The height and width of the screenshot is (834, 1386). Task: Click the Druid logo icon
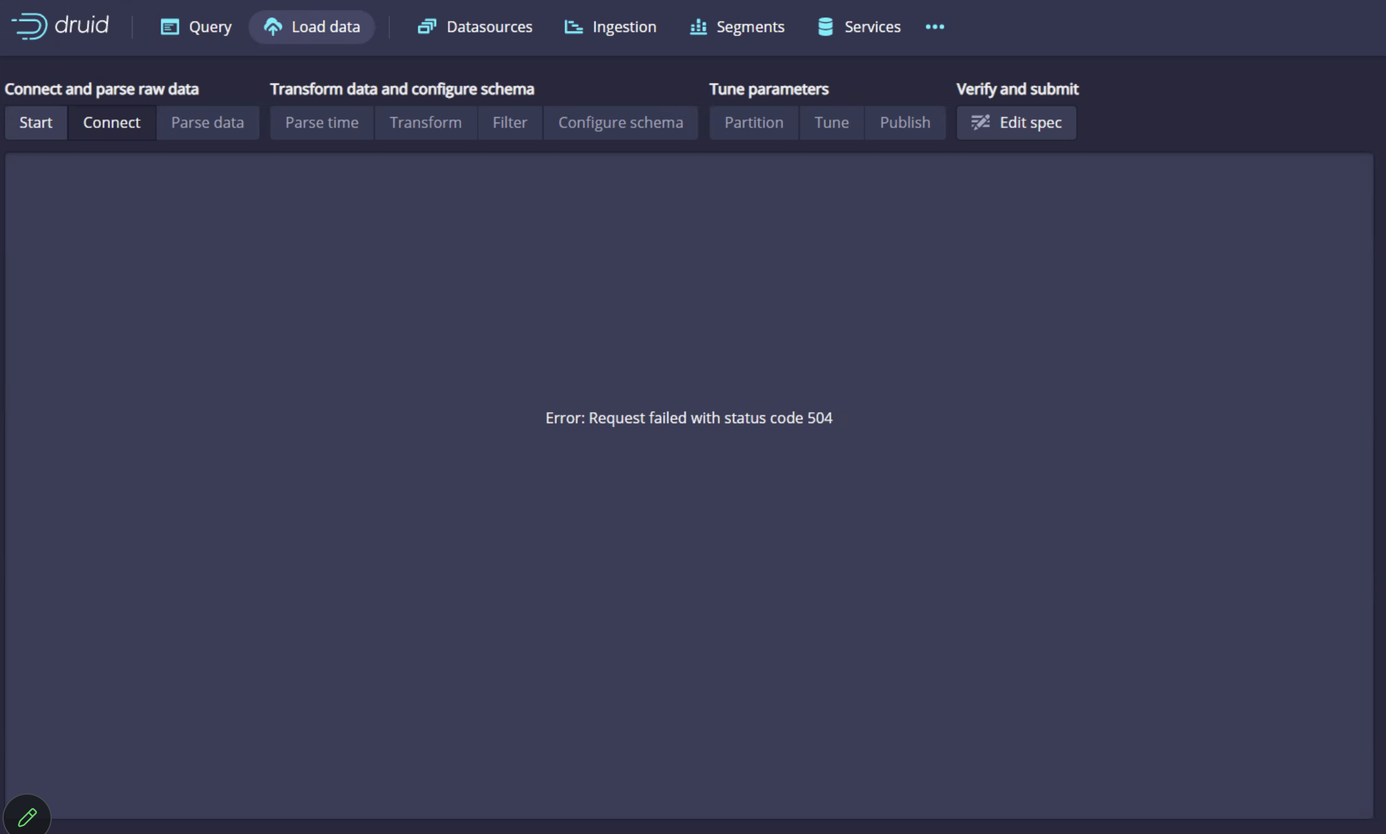30,26
